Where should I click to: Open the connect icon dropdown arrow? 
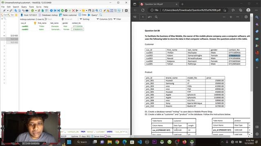8,11
